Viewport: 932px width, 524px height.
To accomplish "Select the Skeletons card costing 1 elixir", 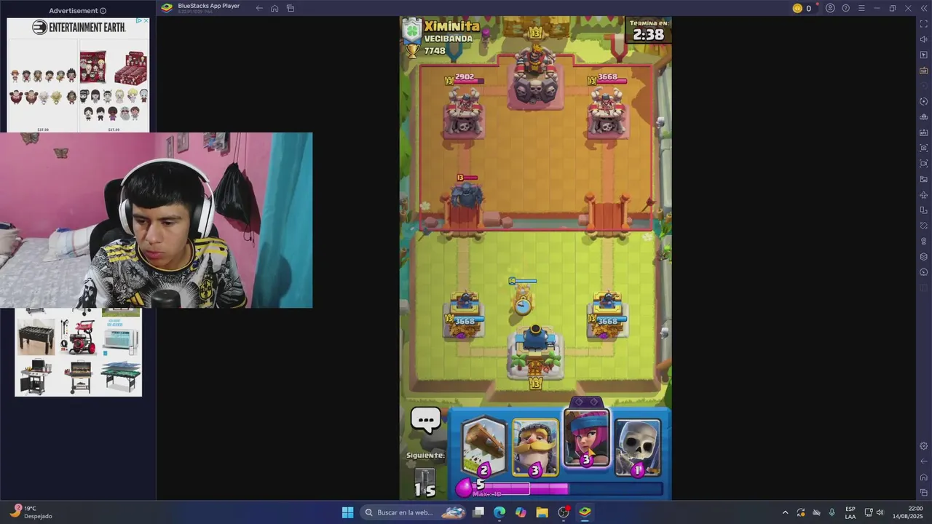I will pyautogui.click(x=638, y=447).
